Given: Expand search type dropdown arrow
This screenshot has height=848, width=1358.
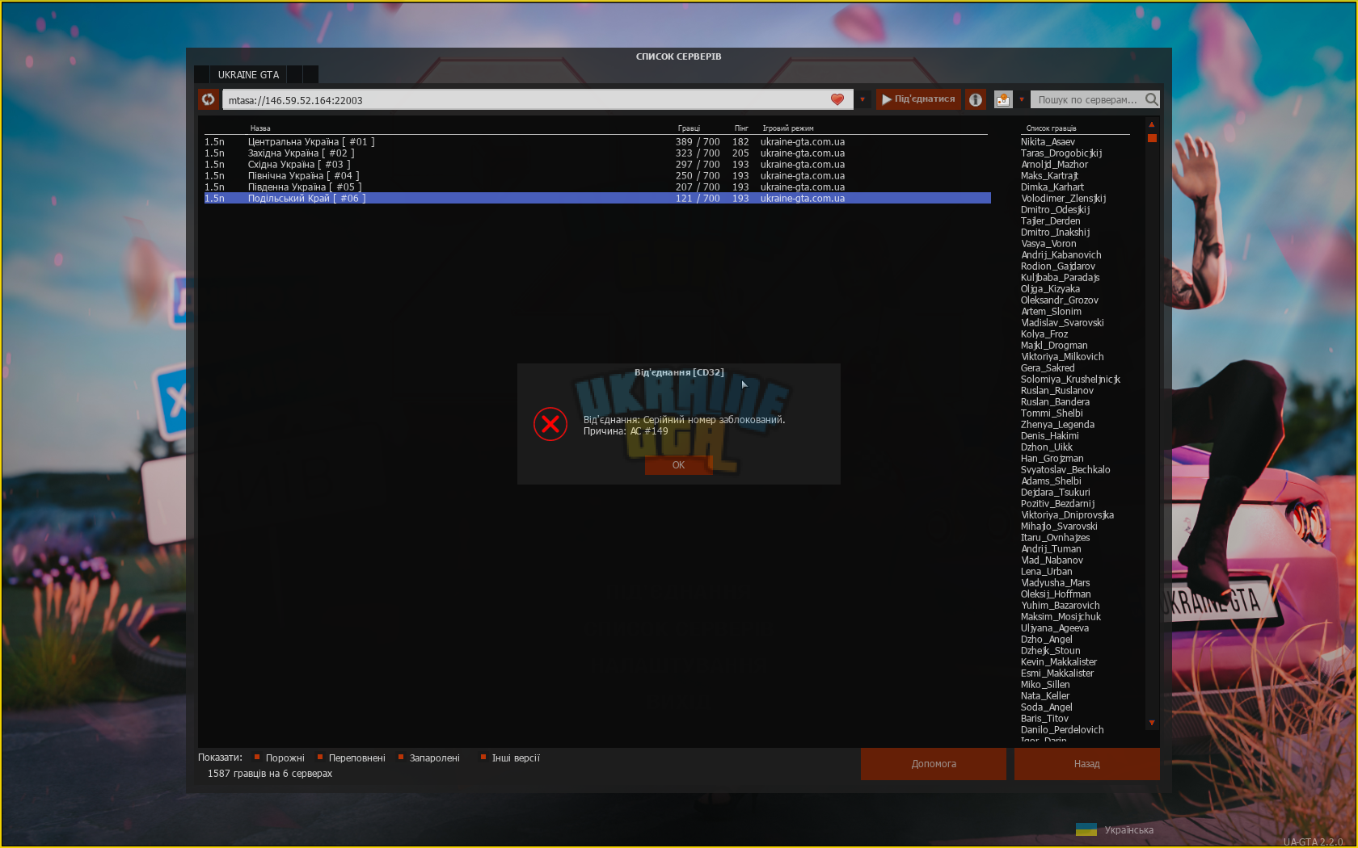Looking at the screenshot, I should click(1022, 100).
